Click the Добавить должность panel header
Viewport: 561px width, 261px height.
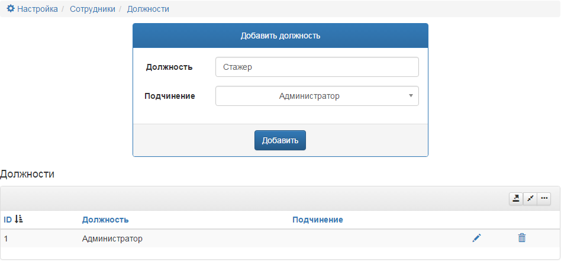click(280, 36)
